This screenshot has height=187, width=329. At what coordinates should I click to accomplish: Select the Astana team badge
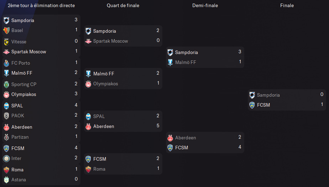(6, 180)
